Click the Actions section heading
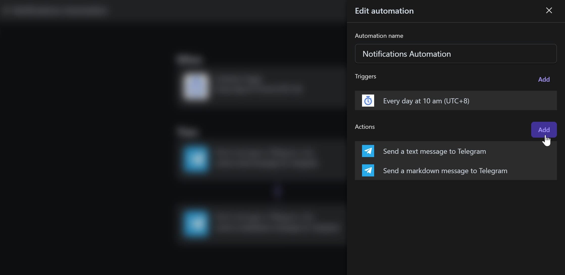The height and width of the screenshot is (275, 565). pos(365,127)
